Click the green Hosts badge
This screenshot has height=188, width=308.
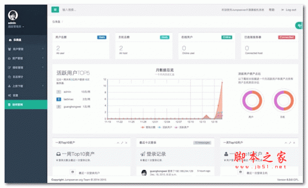[x=165, y=37]
